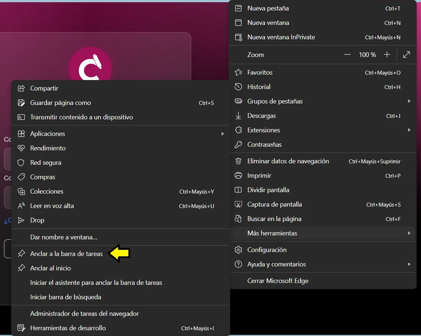Open a new InPrivate window via its icon
Viewport: 421px width, 336px height.
238,37
